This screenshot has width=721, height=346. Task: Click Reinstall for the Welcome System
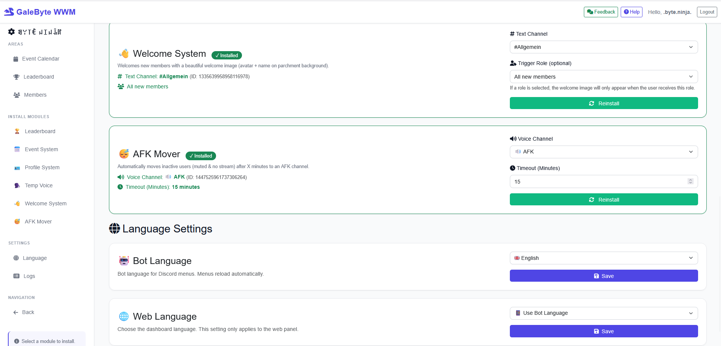(x=603, y=103)
